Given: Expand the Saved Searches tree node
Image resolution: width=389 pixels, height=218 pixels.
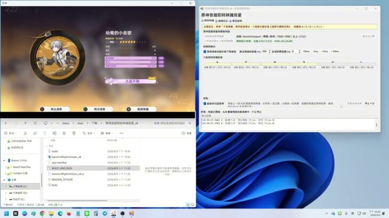Looking at the screenshot, I should (x=6, y=167).
